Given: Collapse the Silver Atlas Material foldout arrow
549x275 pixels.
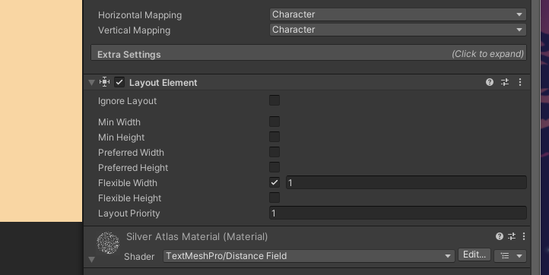Looking at the screenshot, I should [x=92, y=259].
